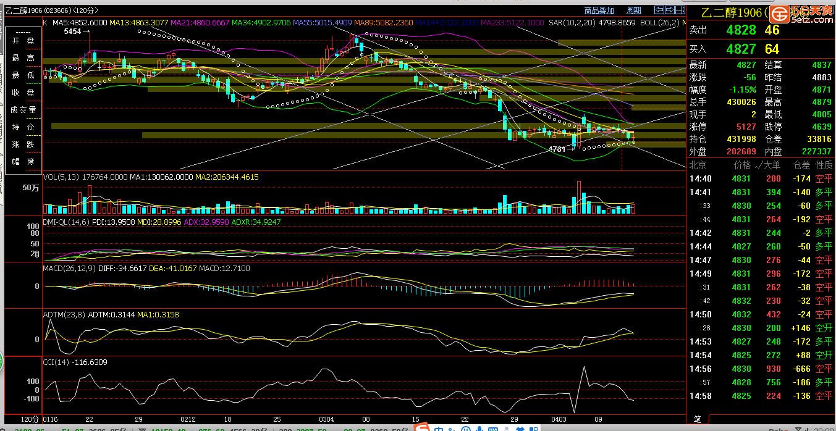The height and width of the screenshot is (431, 836).
Task: Select the 14:56 trade row with 930 lots
Action: click(x=761, y=369)
